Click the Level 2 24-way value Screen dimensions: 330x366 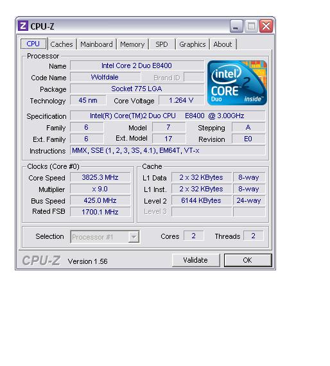pyautogui.click(x=249, y=200)
